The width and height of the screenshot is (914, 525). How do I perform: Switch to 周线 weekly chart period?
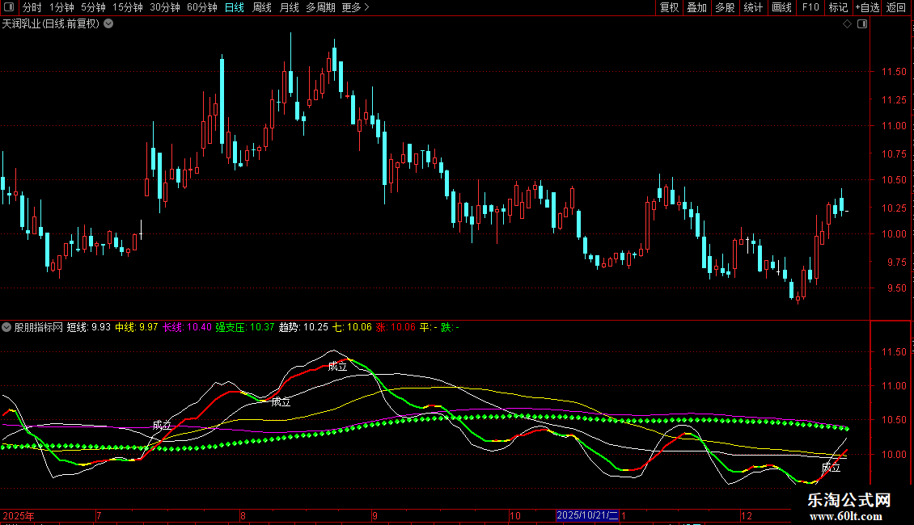[262, 7]
